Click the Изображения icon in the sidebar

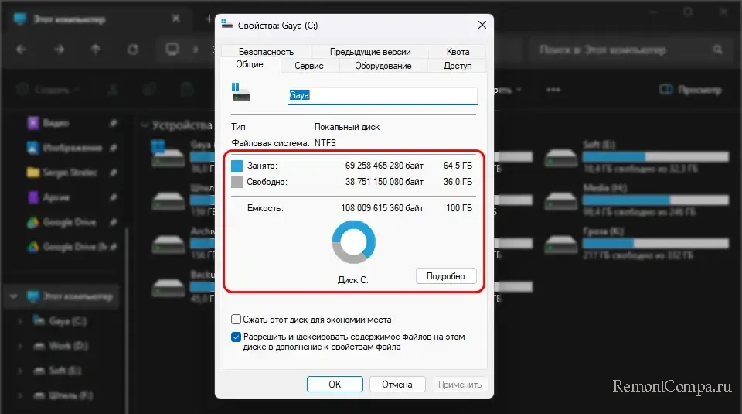click(x=33, y=147)
